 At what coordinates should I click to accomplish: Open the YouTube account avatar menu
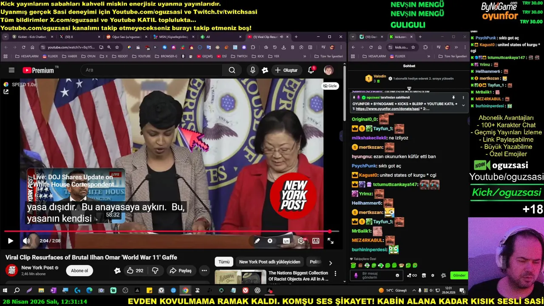329,70
